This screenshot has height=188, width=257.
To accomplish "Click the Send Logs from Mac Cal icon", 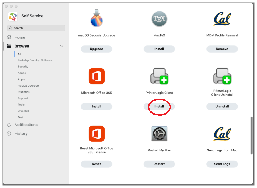I will [222, 134].
